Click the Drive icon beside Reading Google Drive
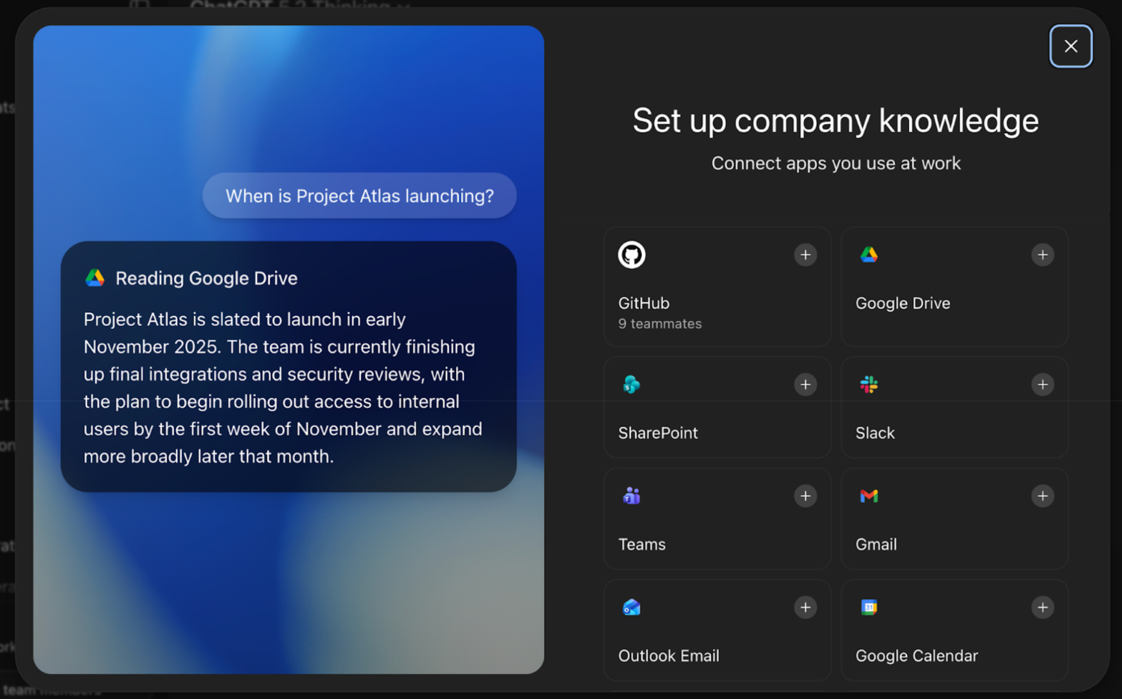This screenshot has height=699, width=1122. [95, 278]
